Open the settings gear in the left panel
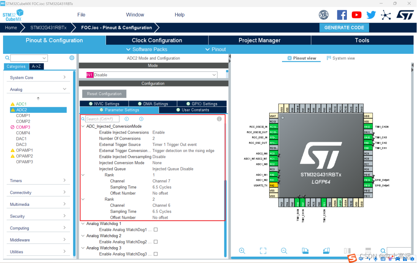This screenshot has width=417, height=263. coord(72,58)
